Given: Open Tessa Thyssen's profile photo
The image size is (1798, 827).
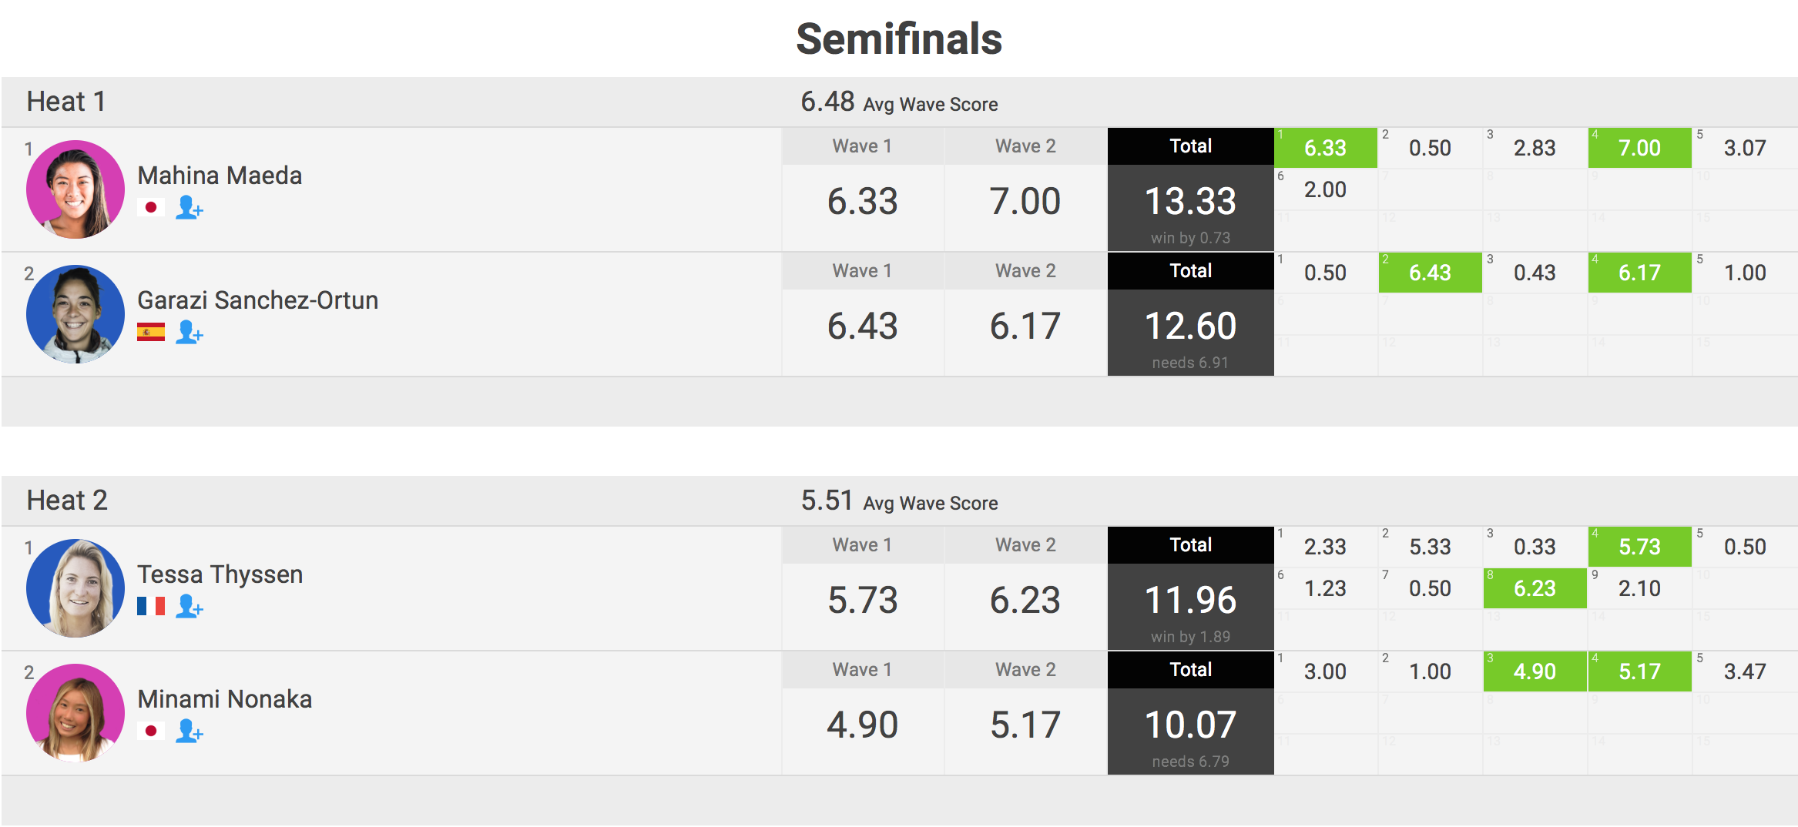Looking at the screenshot, I should pyautogui.click(x=75, y=588).
